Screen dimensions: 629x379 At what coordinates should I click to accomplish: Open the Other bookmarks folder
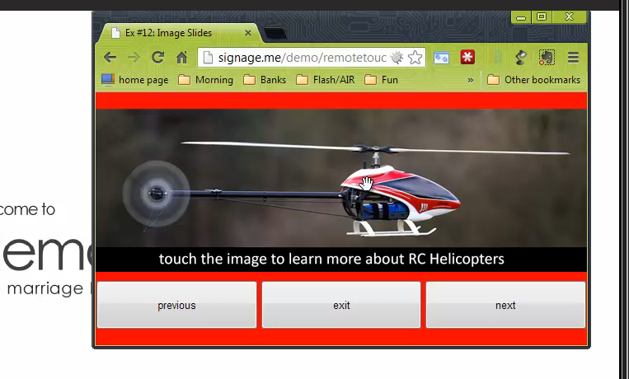533,80
